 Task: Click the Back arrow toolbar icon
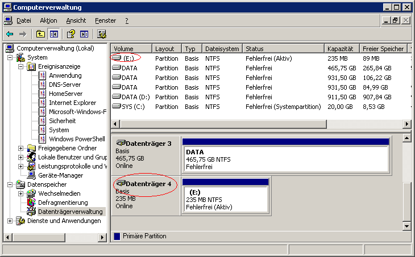click(x=10, y=34)
